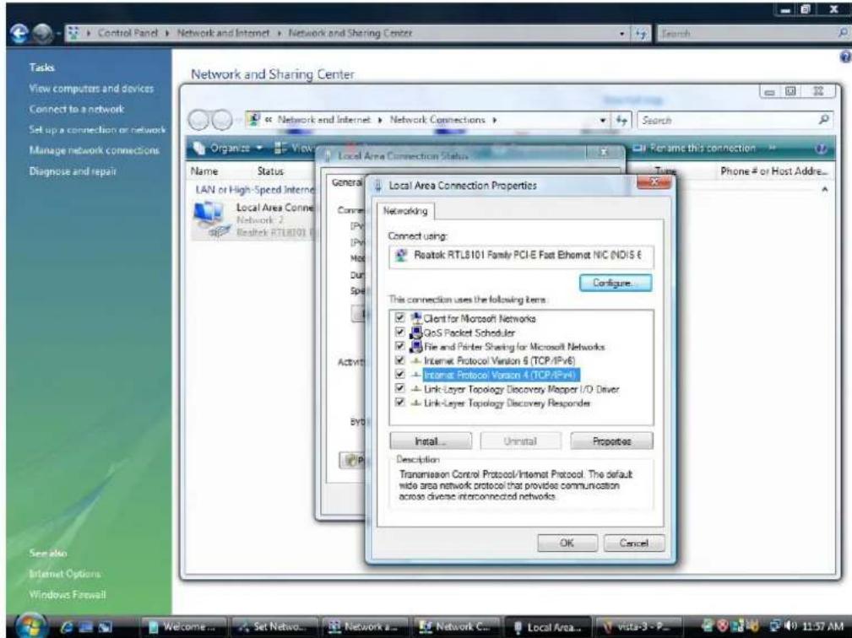The height and width of the screenshot is (638, 852).
Task: Click the Name column header
Action: click(204, 171)
